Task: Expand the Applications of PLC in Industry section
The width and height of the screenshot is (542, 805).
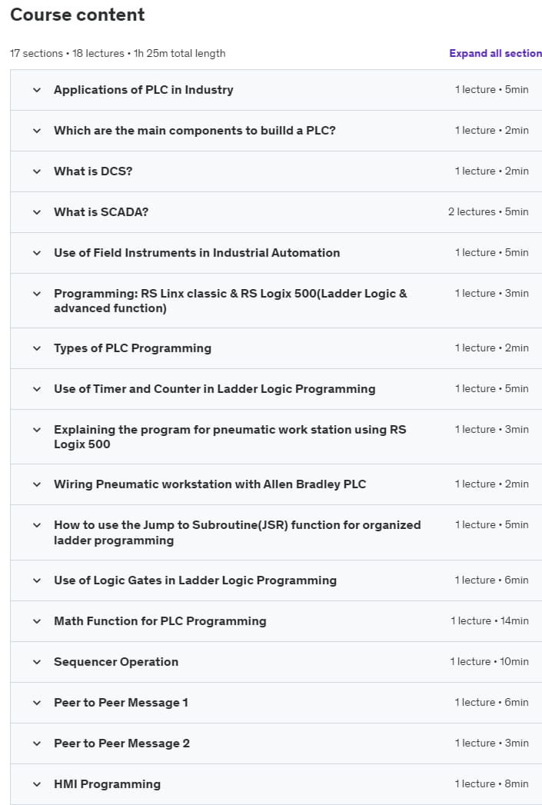Action: tap(143, 90)
